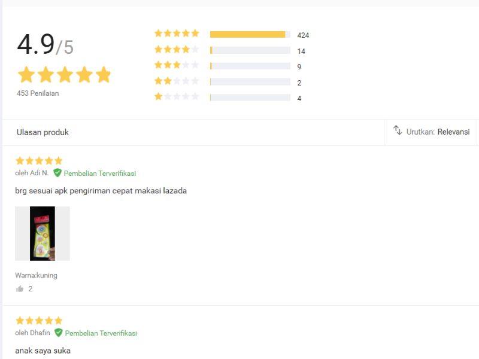Click the thumbs-up icon on Adi N.'s review
479x359 pixels.
click(20, 288)
